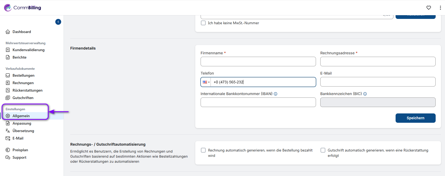The height and width of the screenshot is (176, 445).
Task: Click the heart favorite icon in header
Action: coord(429,8)
